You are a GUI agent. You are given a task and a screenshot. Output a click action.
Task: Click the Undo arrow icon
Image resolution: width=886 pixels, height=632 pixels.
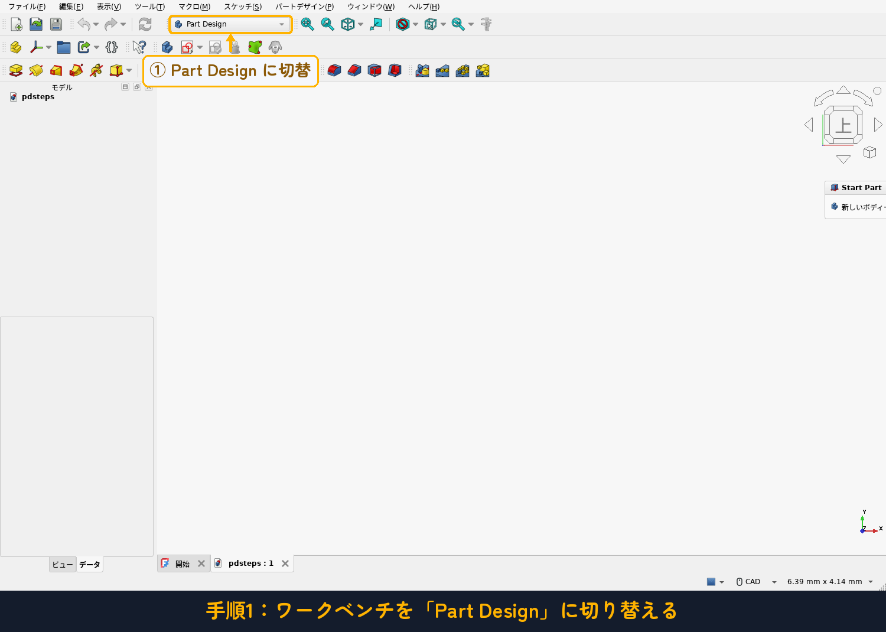pos(84,24)
